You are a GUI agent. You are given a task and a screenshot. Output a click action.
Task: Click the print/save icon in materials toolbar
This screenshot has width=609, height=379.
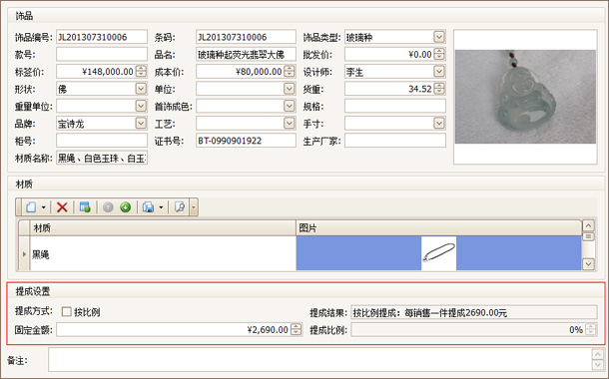click(148, 207)
